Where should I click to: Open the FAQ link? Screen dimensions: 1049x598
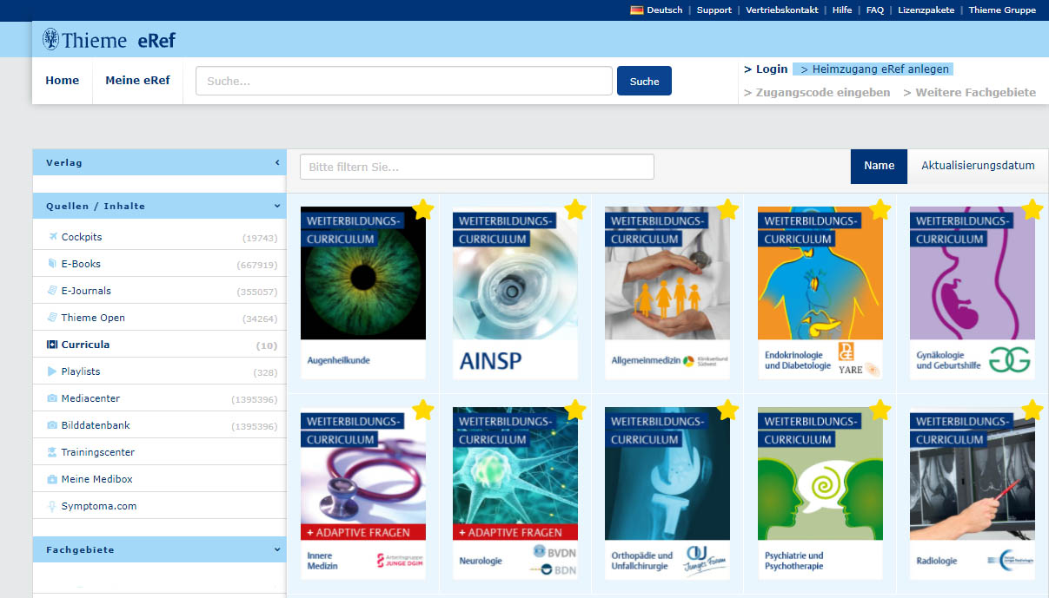[875, 10]
